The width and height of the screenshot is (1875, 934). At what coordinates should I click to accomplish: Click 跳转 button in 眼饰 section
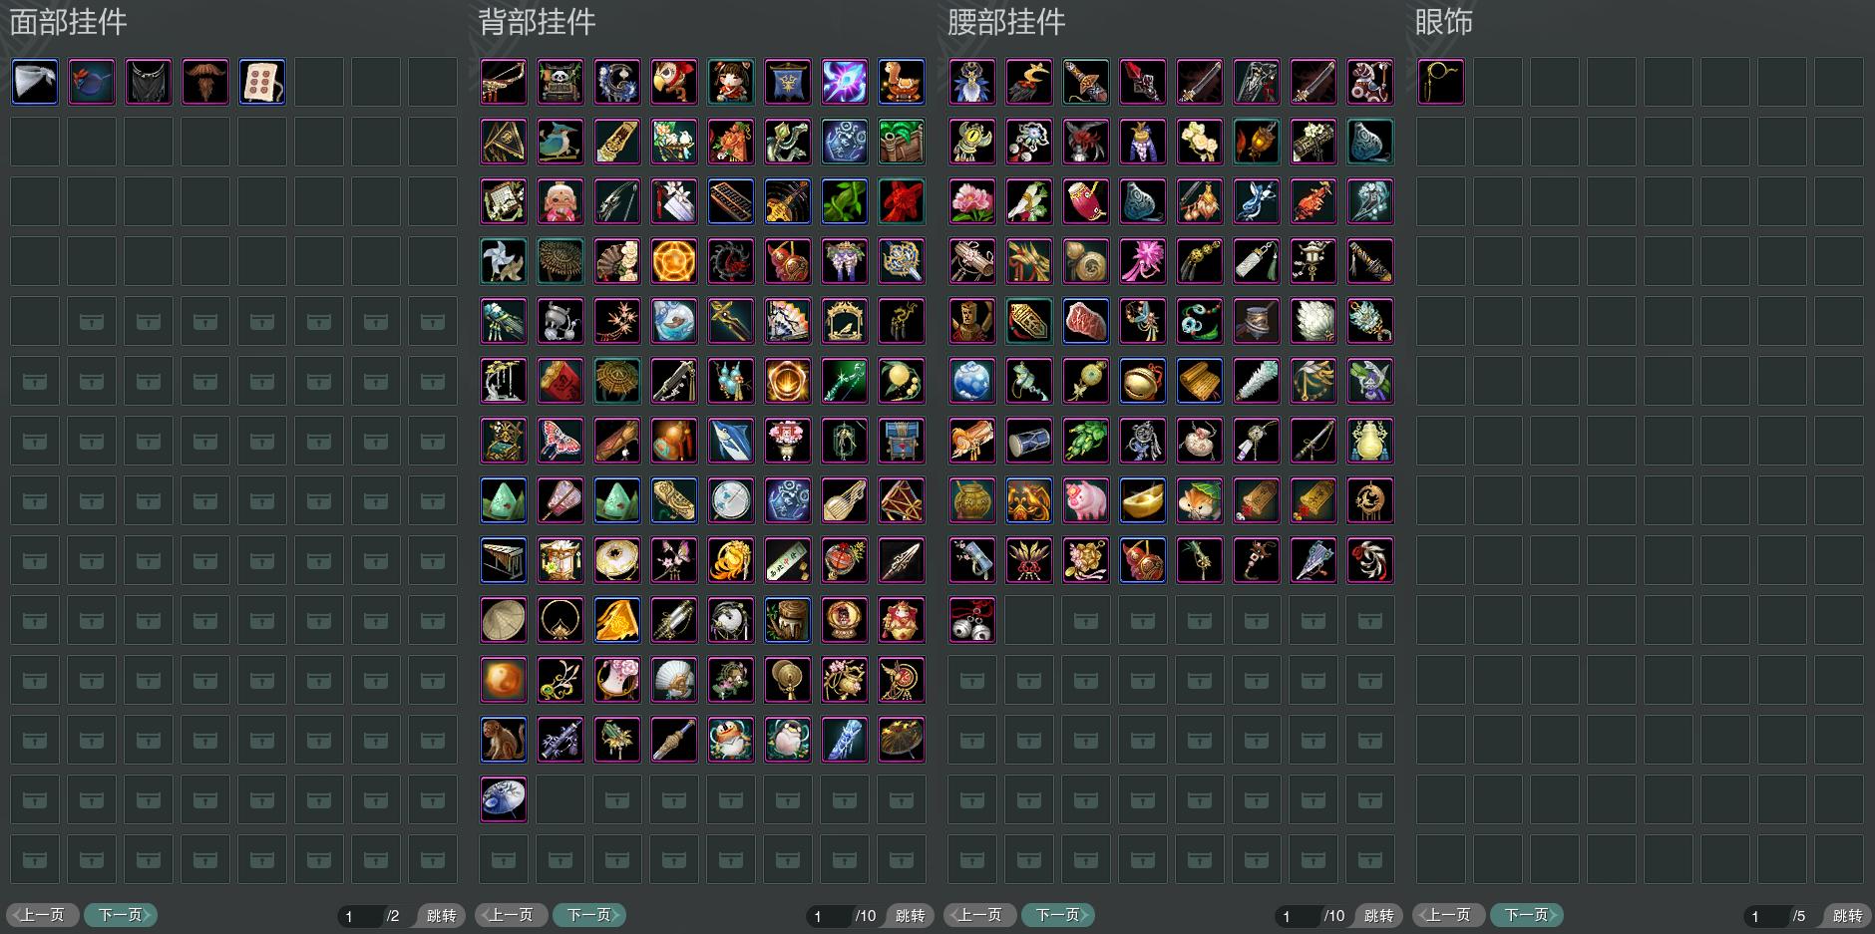point(1847,915)
